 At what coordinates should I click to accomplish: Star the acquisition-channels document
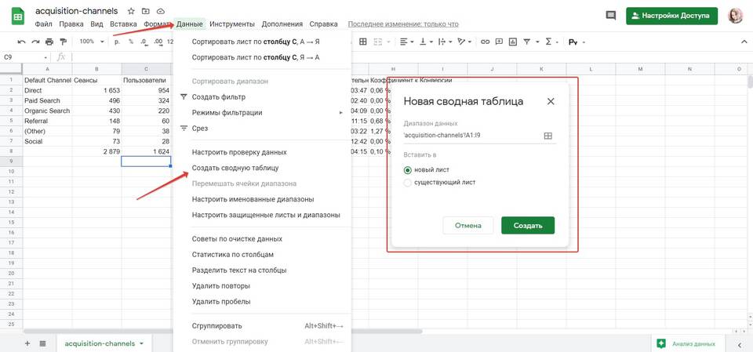point(131,10)
